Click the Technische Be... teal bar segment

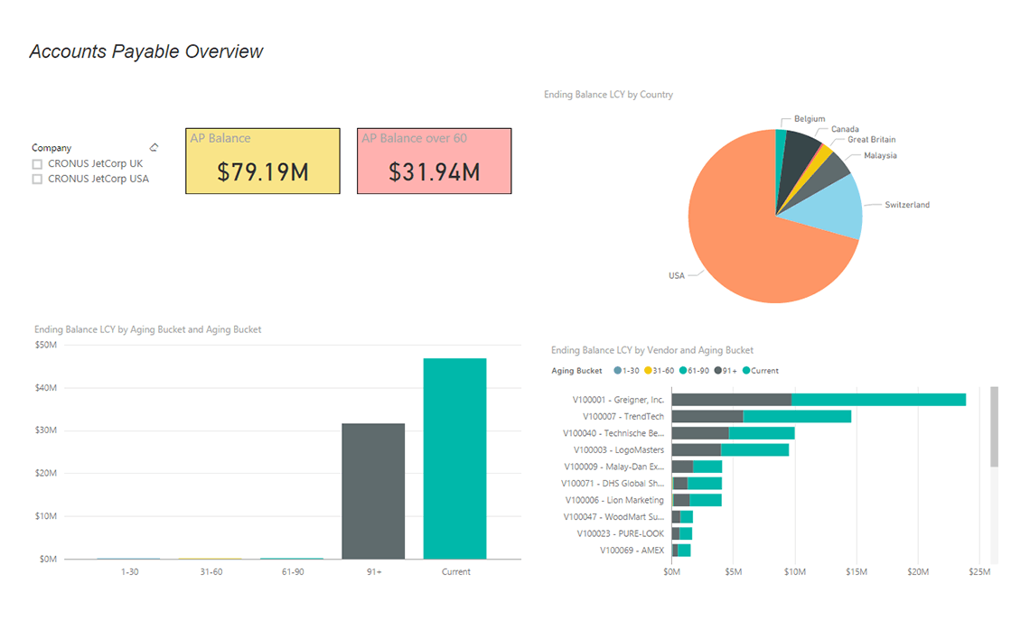pos(762,433)
